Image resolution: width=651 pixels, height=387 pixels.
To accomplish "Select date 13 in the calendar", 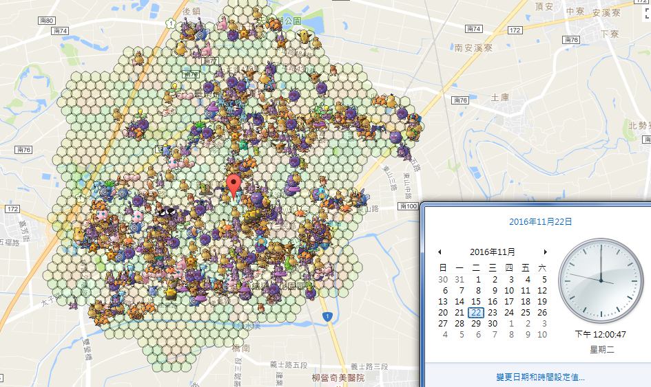I will coord(443,302).
